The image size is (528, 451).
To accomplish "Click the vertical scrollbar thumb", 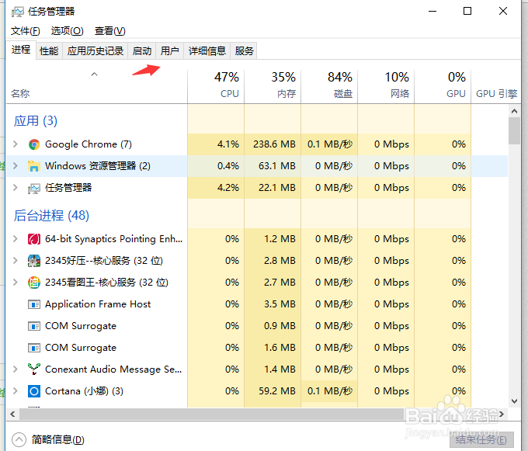I will click(514, 131).
